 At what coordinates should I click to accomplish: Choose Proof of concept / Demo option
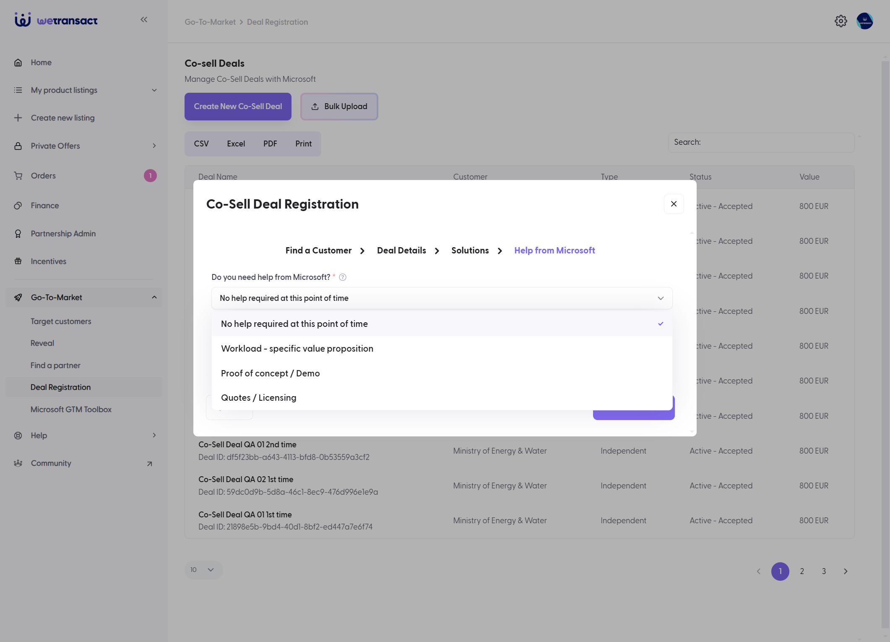442,373
